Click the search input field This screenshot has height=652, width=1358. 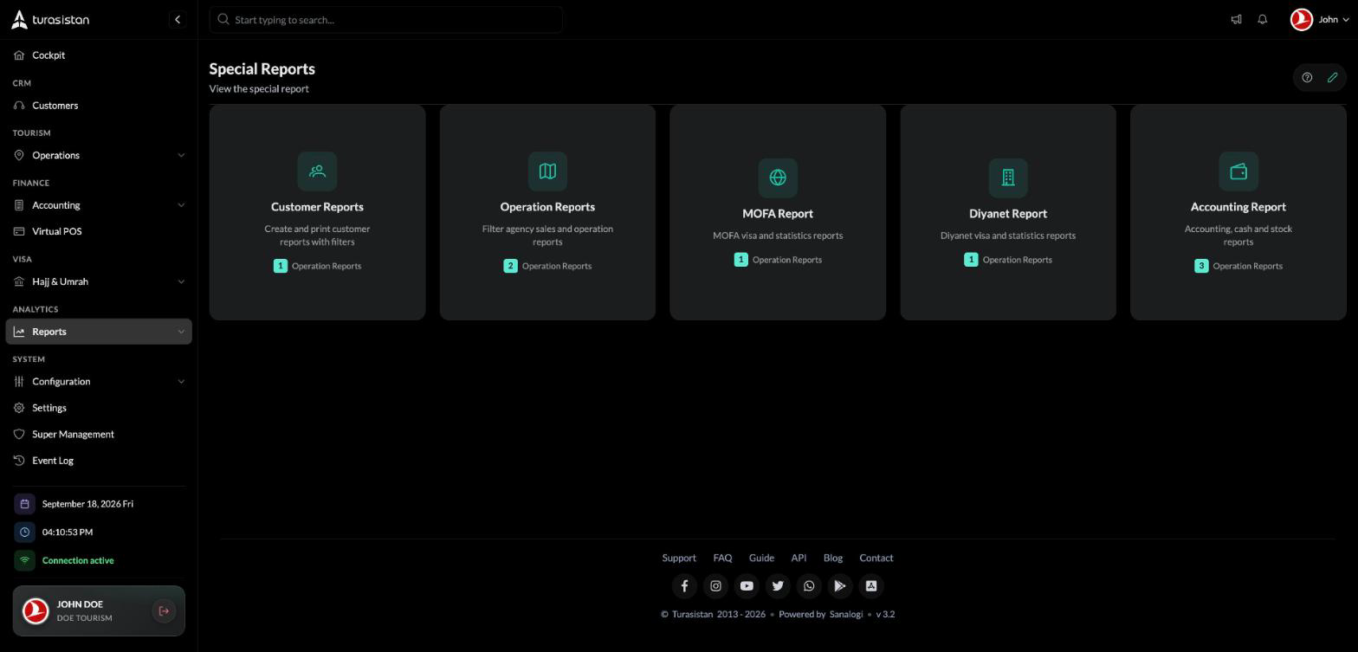(386, 20)
